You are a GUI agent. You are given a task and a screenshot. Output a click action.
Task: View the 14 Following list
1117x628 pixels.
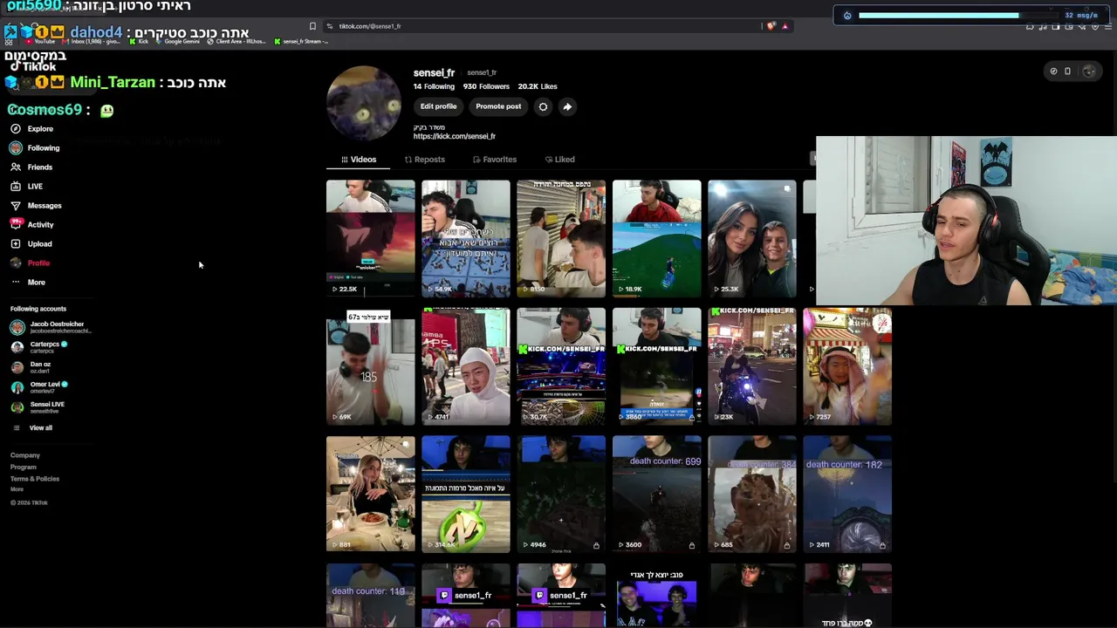pos(434,86)
